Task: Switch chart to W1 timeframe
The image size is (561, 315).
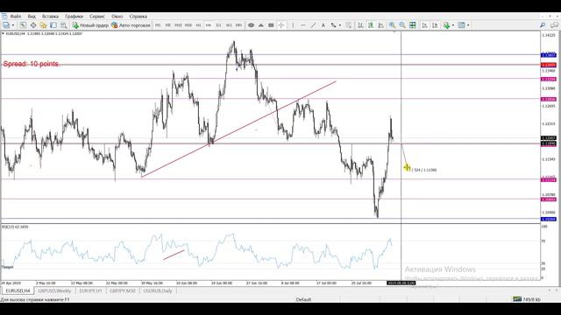Action: click(229, 25)
